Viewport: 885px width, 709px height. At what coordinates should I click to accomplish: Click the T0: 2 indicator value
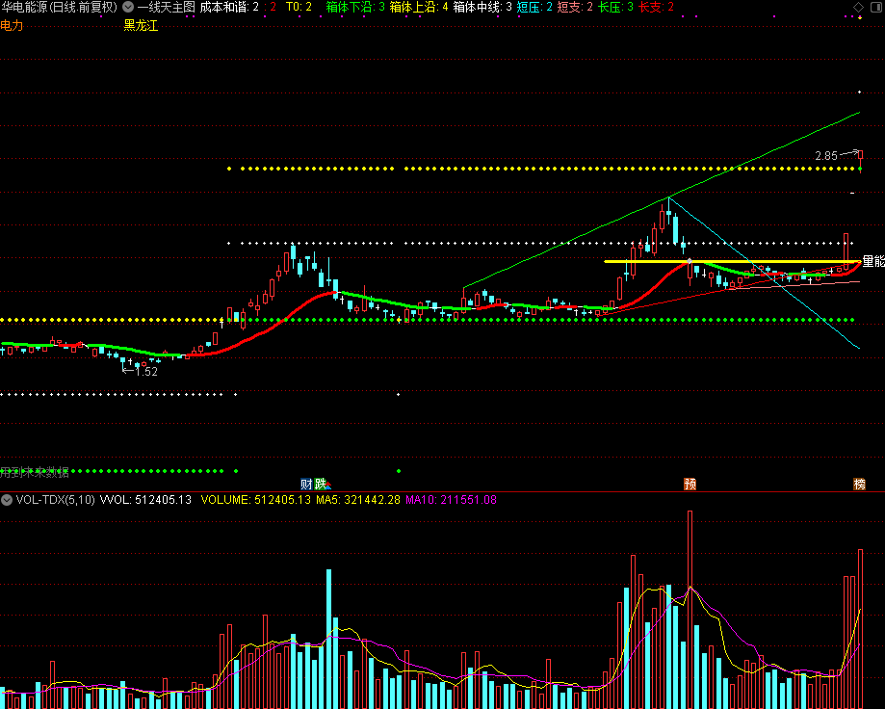(299, 7)
